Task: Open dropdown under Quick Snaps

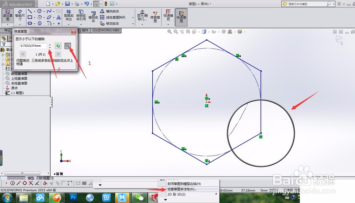Action: 168,24
